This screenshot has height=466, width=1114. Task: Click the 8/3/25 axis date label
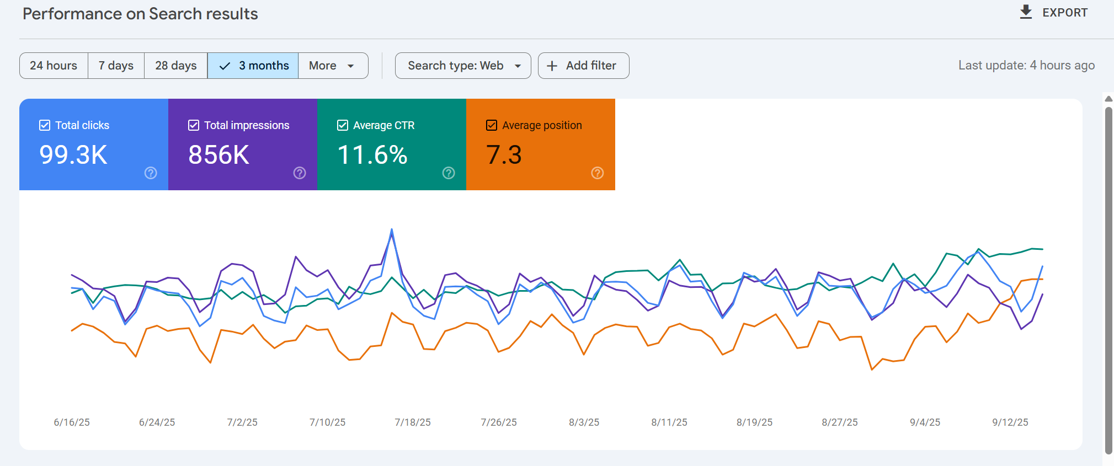pyautogui.click(x=584, y=422)
